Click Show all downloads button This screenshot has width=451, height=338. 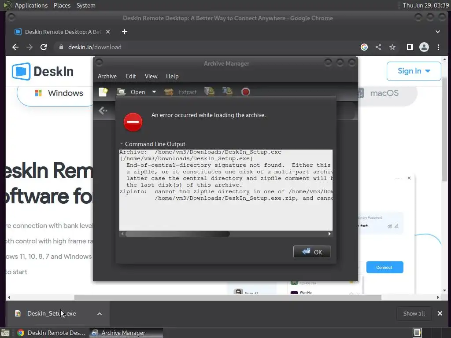tap(414, 313)
